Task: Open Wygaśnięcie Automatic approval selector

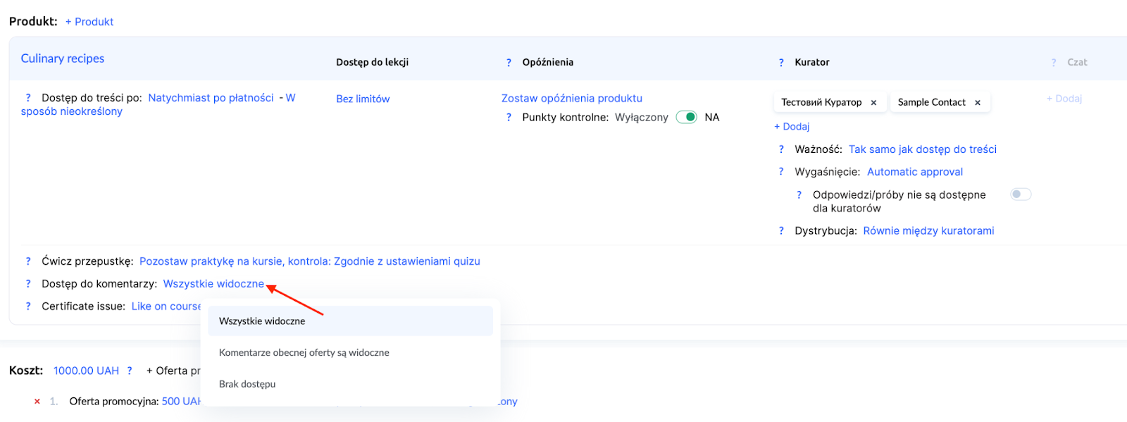Action: pos(914,172)
